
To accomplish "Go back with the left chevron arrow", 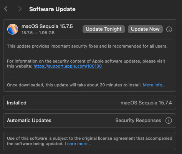I will 6,9.
